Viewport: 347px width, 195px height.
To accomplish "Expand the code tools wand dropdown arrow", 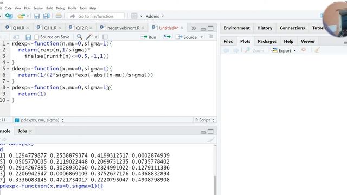I will [x=96, y=37].
